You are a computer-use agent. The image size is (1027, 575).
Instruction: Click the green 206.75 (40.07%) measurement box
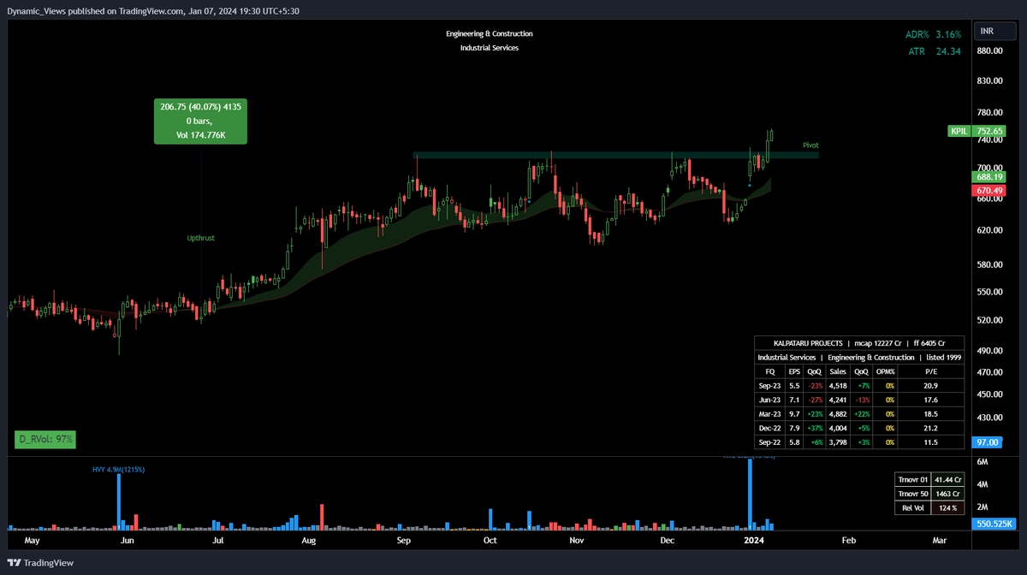click(200, 122)
